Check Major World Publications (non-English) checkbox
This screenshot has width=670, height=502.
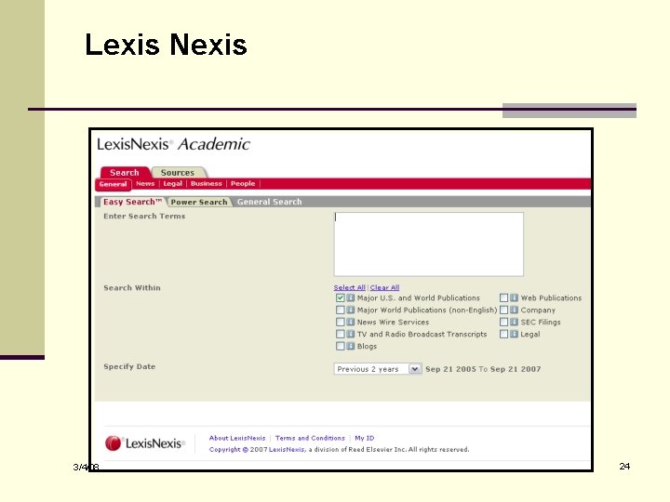tap(341, 310)
